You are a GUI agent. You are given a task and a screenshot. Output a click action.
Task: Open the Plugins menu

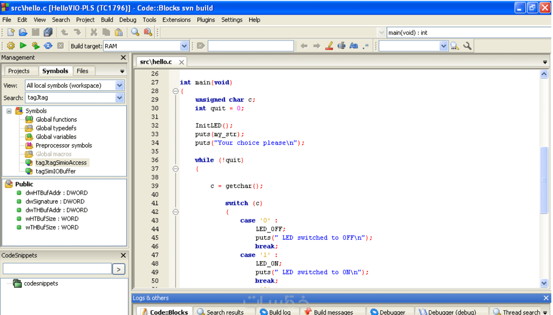[206, 20]
